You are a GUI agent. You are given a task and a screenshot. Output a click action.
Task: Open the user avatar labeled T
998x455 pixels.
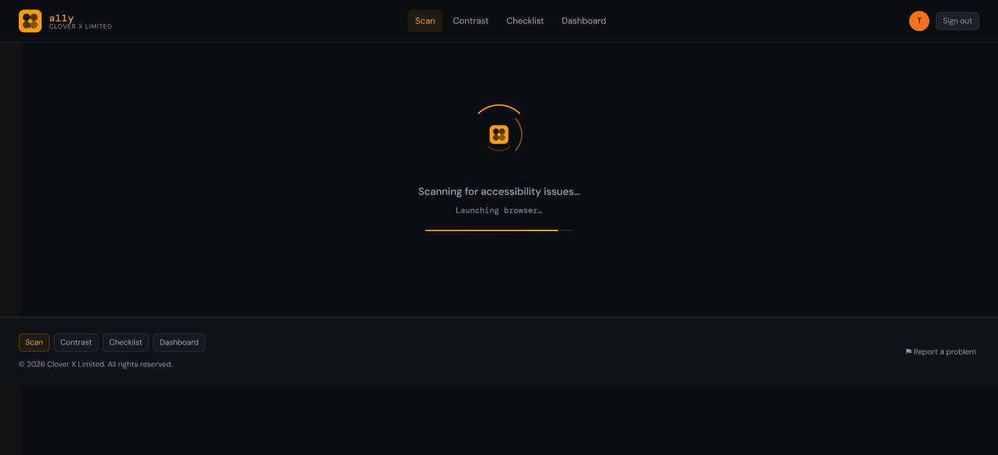919,21
